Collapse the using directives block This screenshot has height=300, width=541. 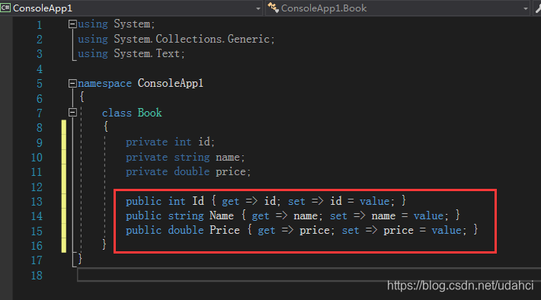(72, 24)
